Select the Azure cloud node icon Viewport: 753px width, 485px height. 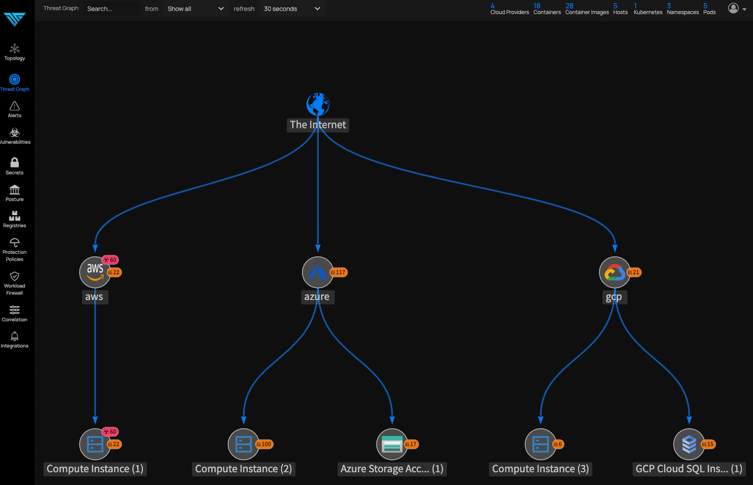click(317, 272)
